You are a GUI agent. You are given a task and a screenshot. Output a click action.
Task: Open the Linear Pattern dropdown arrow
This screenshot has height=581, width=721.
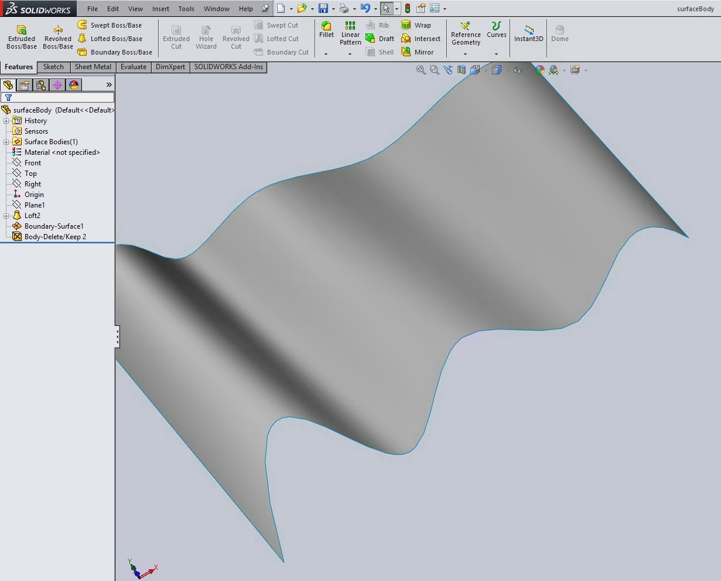tap(350, 54)
